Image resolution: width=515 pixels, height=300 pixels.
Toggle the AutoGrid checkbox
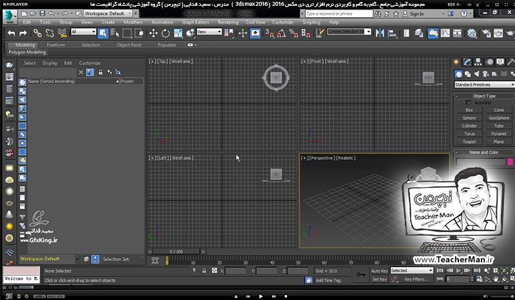(469, 103)
